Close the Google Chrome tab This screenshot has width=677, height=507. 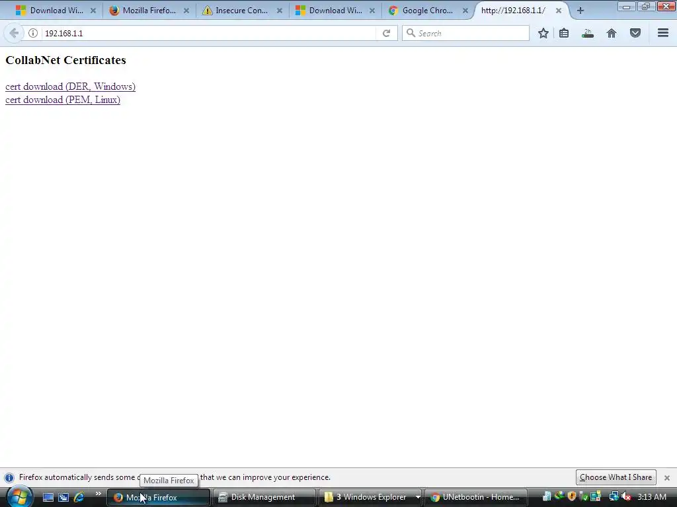[x=465, y=11]
